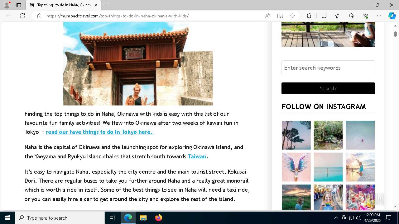Viewport: 399px width, 224px height.
Task: Click the address bar URL
Action: [118, 16]
